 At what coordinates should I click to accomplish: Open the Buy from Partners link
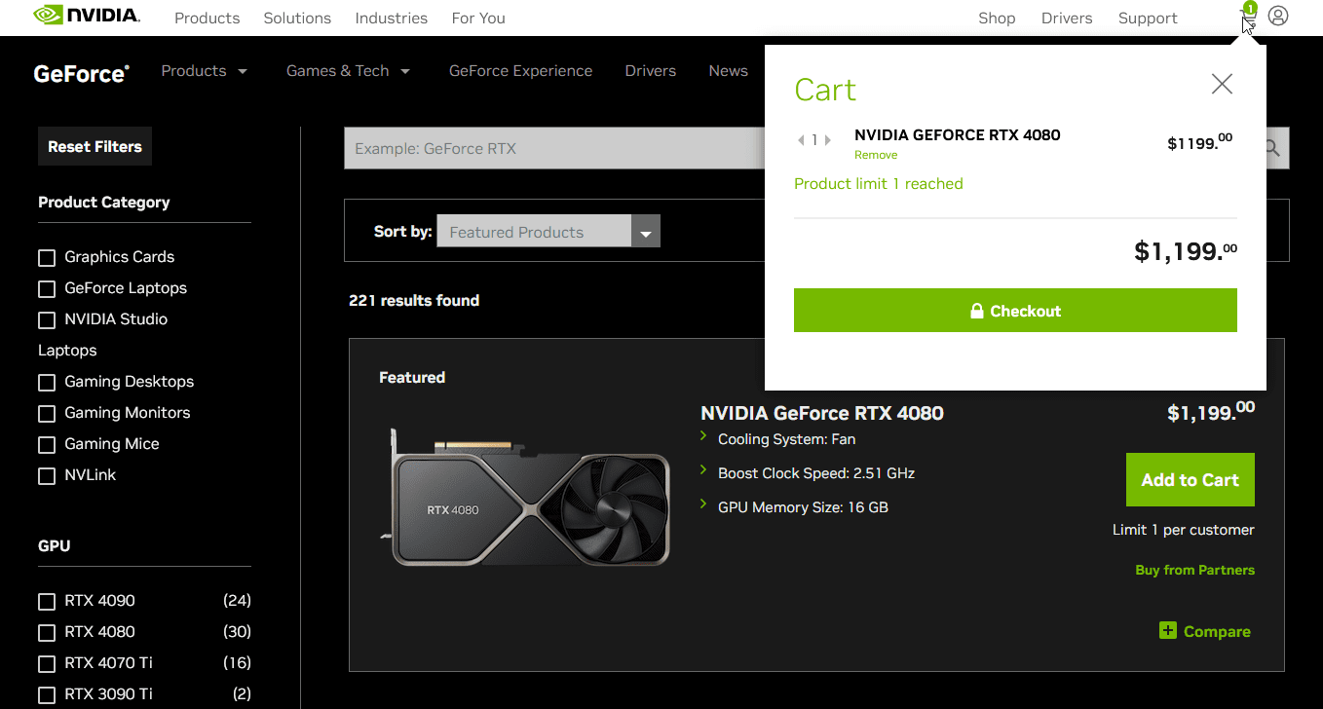(1194, 570)
